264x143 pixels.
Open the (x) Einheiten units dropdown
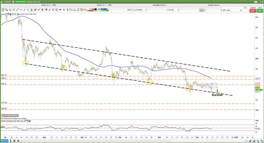pyautogui.click(x=141, y=10)
